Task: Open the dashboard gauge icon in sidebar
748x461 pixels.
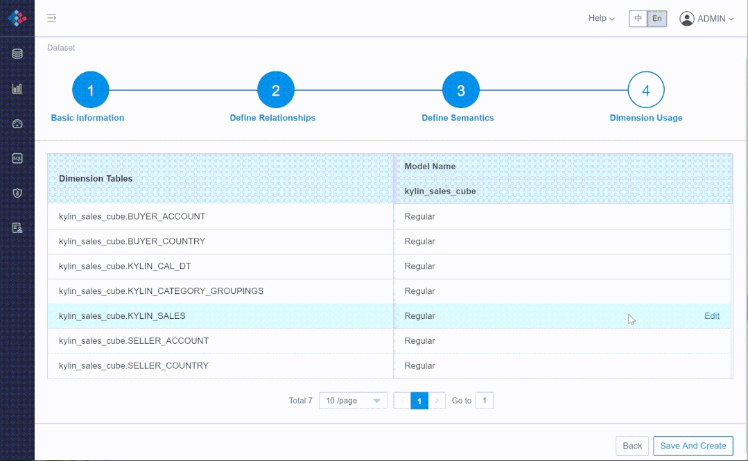Action: coord(17,124)
